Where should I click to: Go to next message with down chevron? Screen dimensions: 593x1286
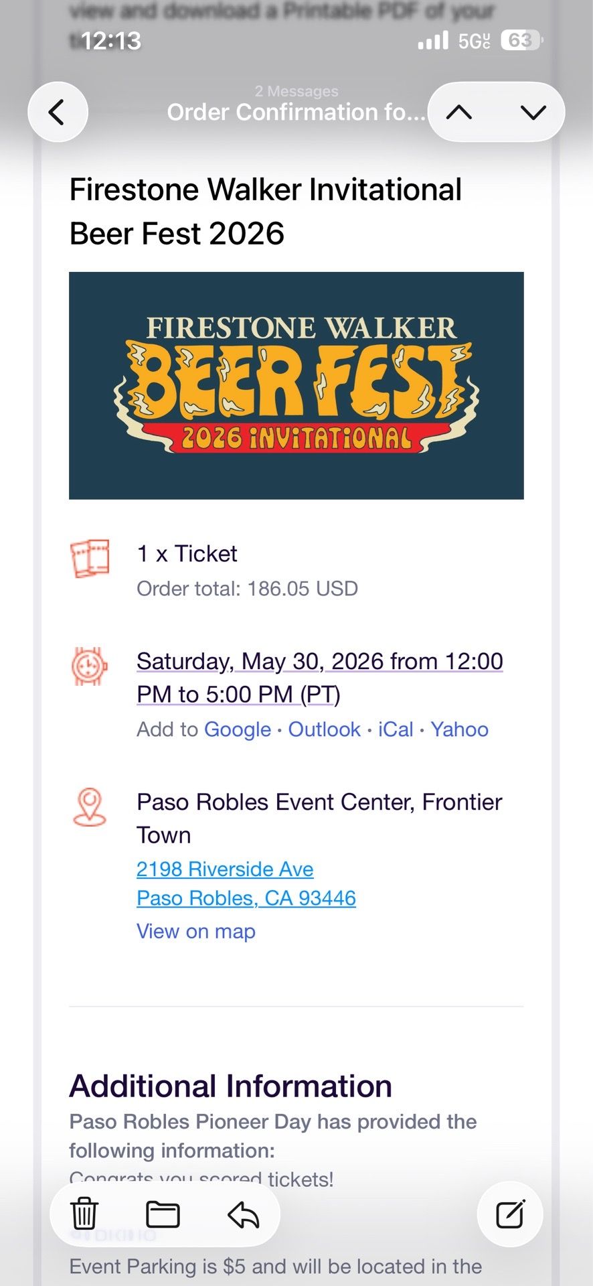(x=533, y=112)
